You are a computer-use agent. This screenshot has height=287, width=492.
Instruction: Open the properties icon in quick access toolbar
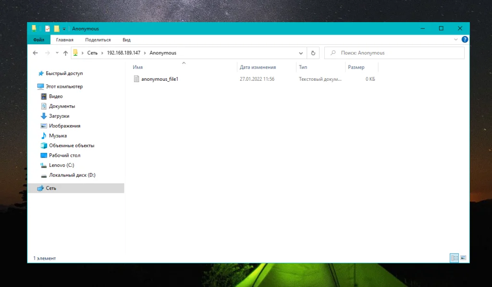pyautogui.click(x=48, y=28)
